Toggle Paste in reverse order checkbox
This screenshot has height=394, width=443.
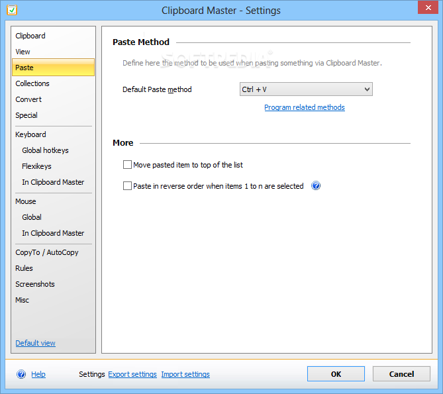(127, 186)
